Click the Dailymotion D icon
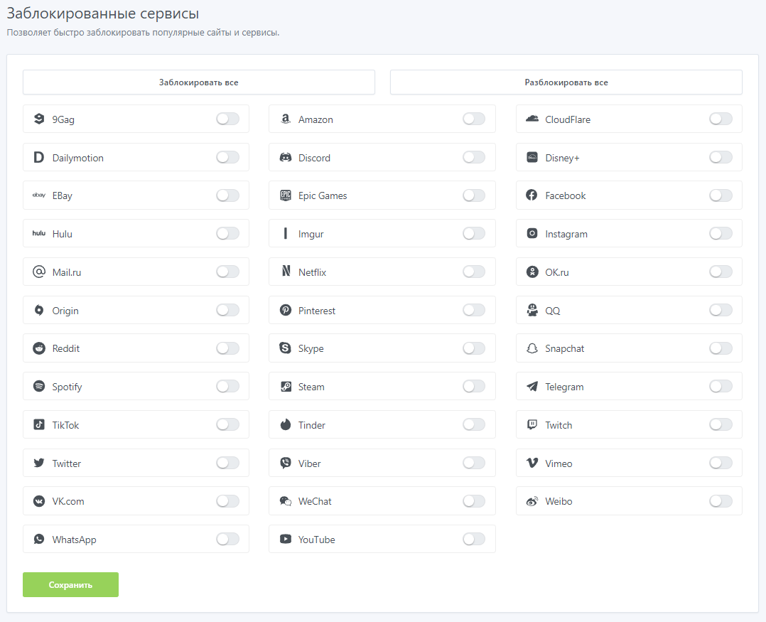The height and width of the screenshot is (622, 766). tap(39, 157)
